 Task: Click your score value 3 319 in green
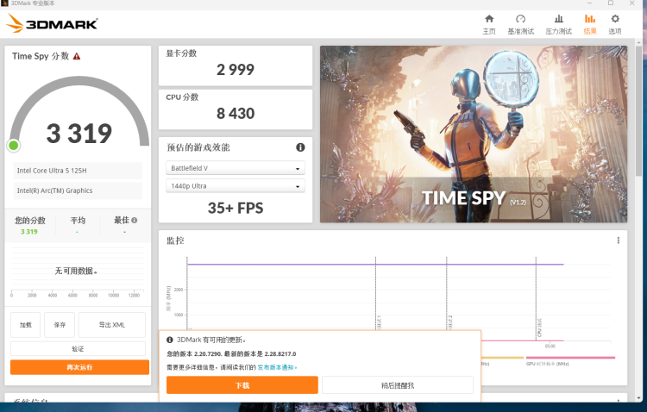pyautogui.click(x=29, y=232)
